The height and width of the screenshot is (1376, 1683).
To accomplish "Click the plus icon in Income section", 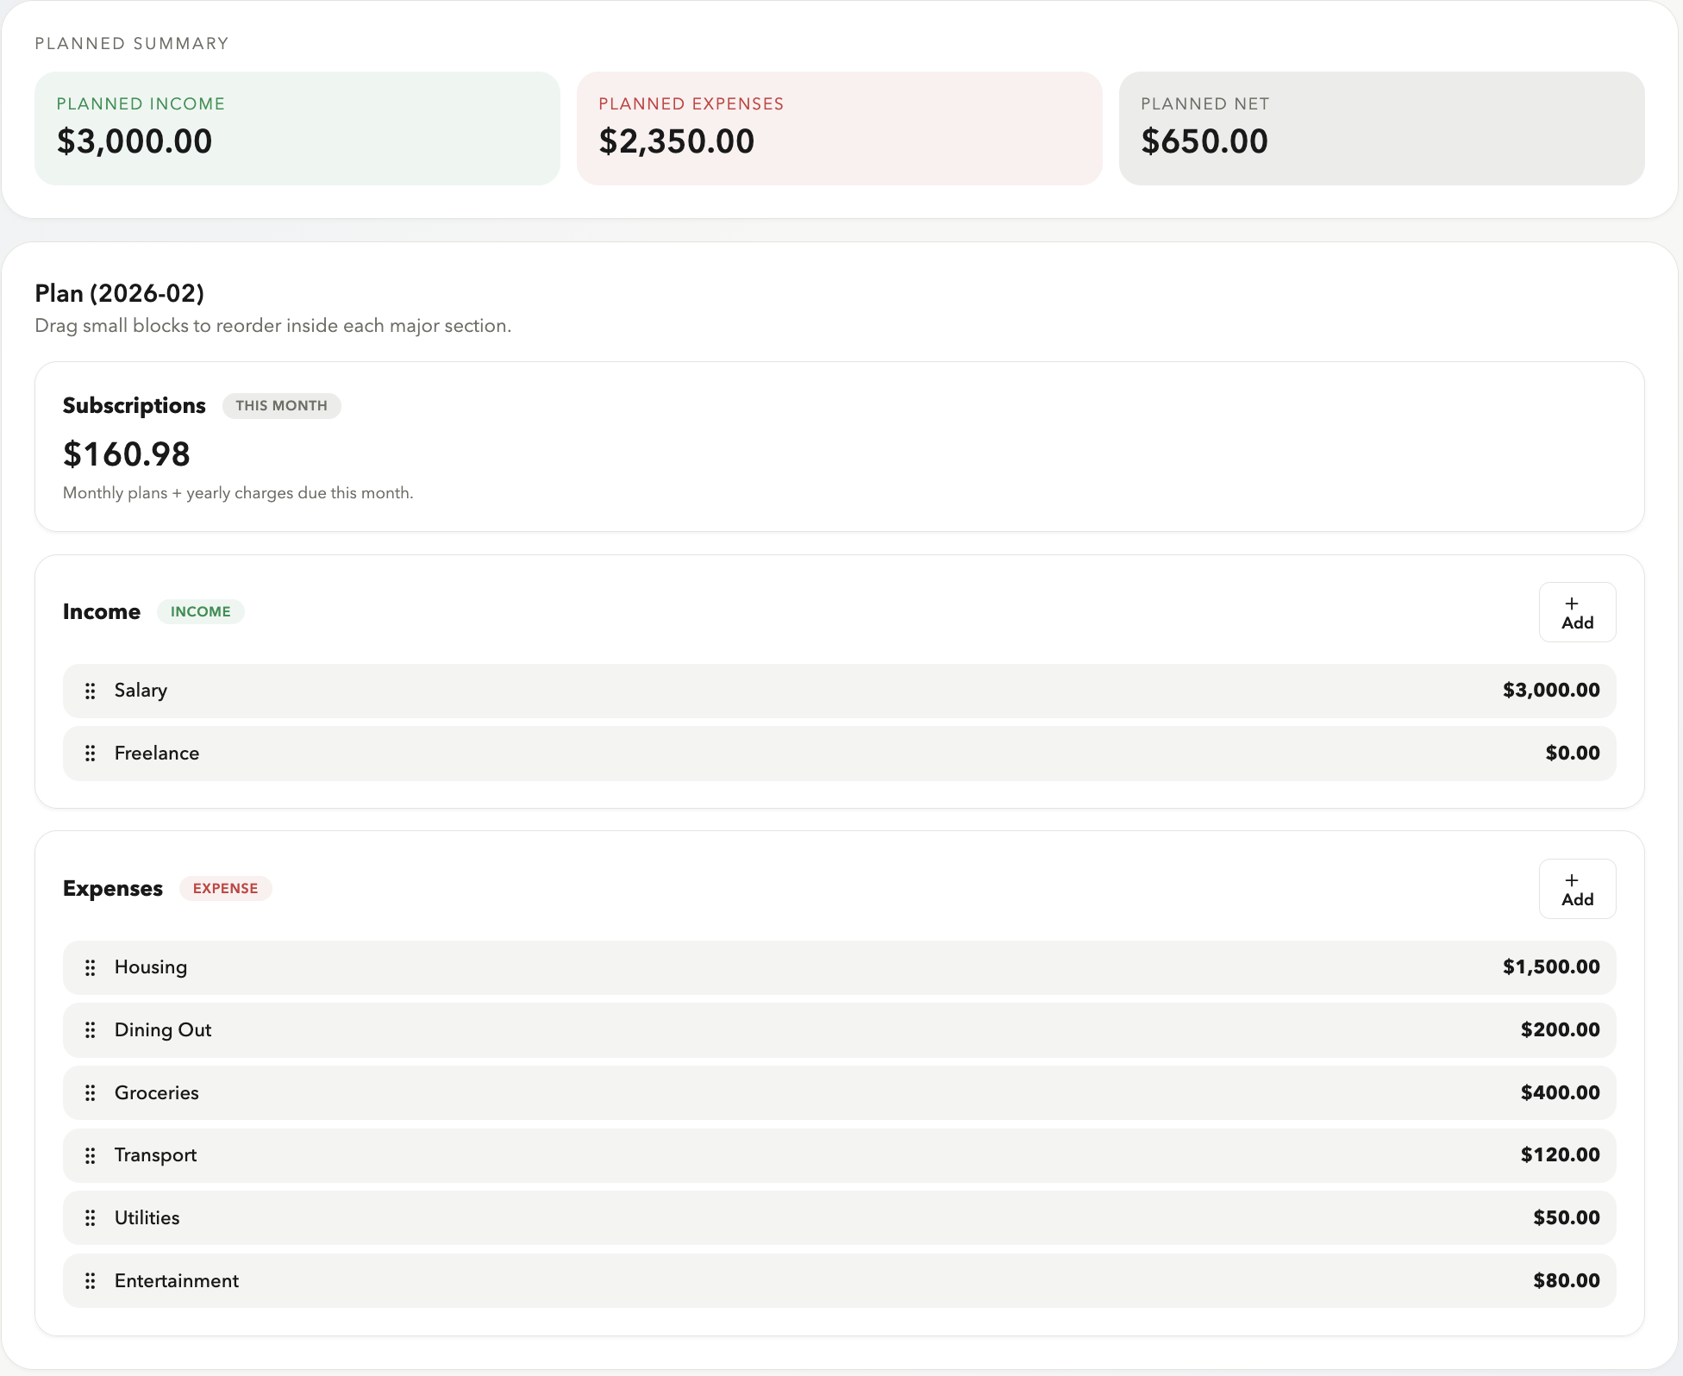I will [1572, 604].
